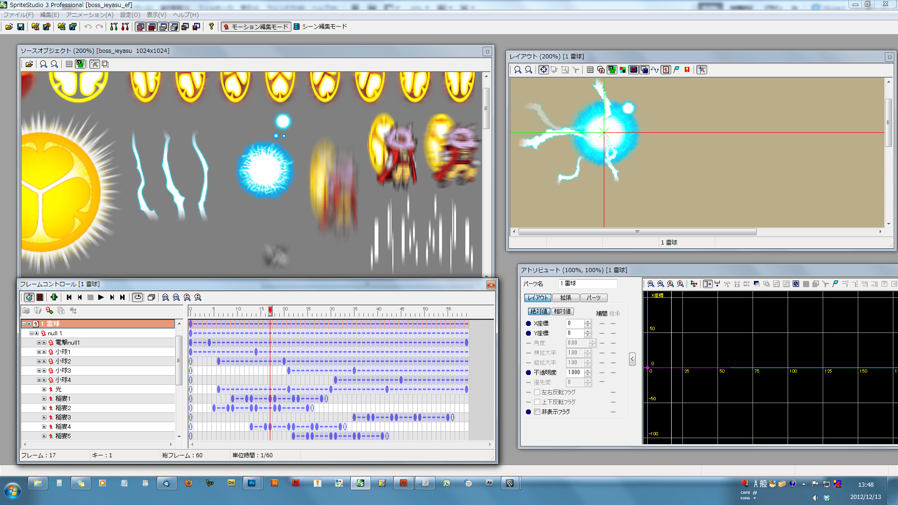Click the save disk icon in main toolbar
The height and width of the screenshot is (505, 898).
[21, 27]
